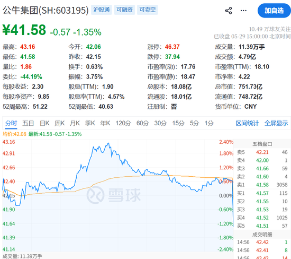The height and width of the screenshot is (259, 291).
Task: Switch to the 年K chart tab
Action: coord(105,123)
